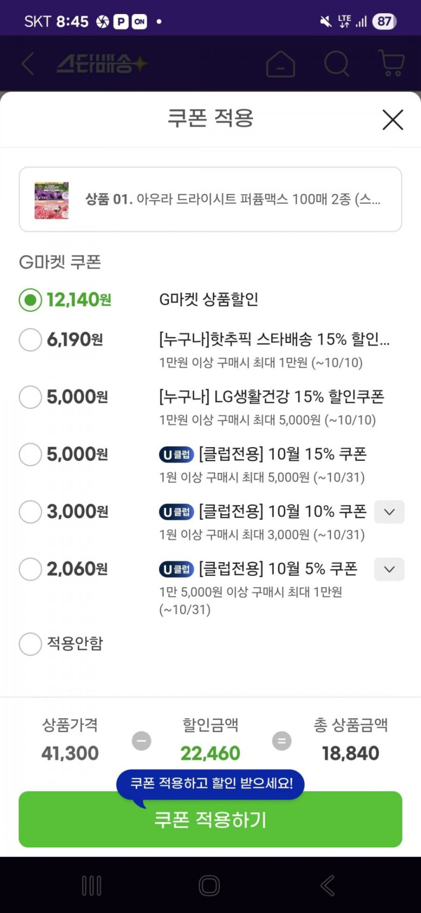This screenshot has width=421, height=913.
Task: Choose the 5,000원 LG생활건강 coupon radio
Action: click(30, 397)
